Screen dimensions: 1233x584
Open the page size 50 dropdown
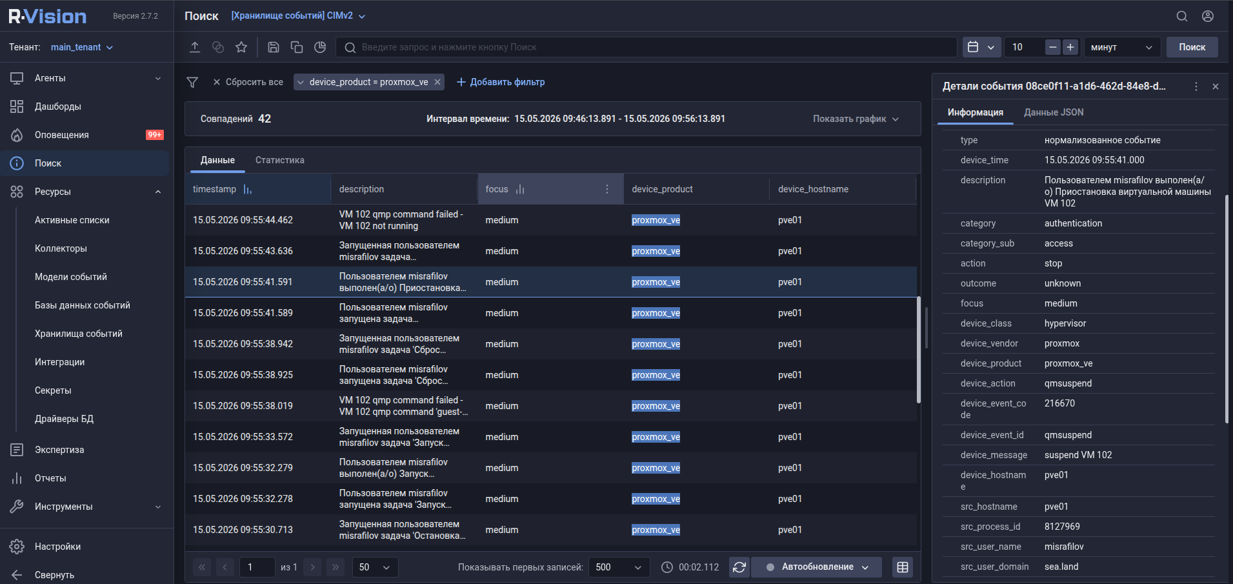(x=375, y=567)
